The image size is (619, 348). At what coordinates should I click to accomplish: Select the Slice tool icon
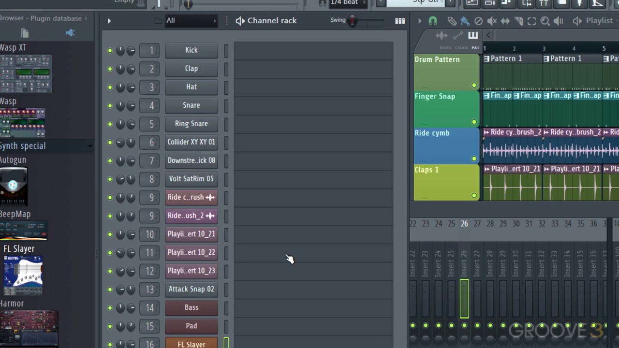(518, 21)
